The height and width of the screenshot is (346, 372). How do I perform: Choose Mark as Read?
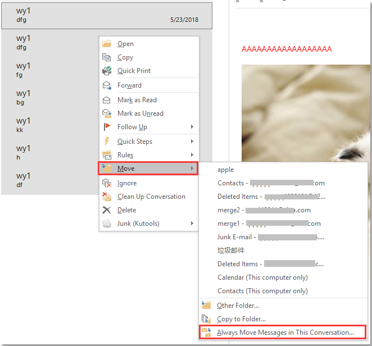[149, 100]
